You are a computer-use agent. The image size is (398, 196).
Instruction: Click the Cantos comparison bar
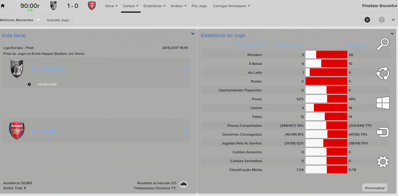326,108
